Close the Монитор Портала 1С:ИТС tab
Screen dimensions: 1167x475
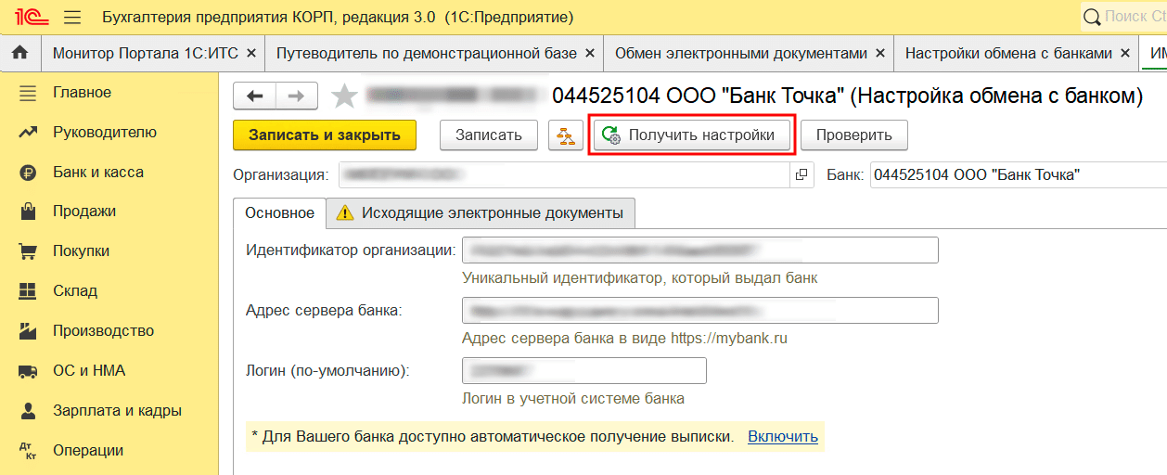pos(250,54)
